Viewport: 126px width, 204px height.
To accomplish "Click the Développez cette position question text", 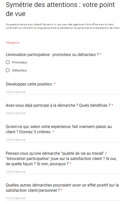I will 29,84.
